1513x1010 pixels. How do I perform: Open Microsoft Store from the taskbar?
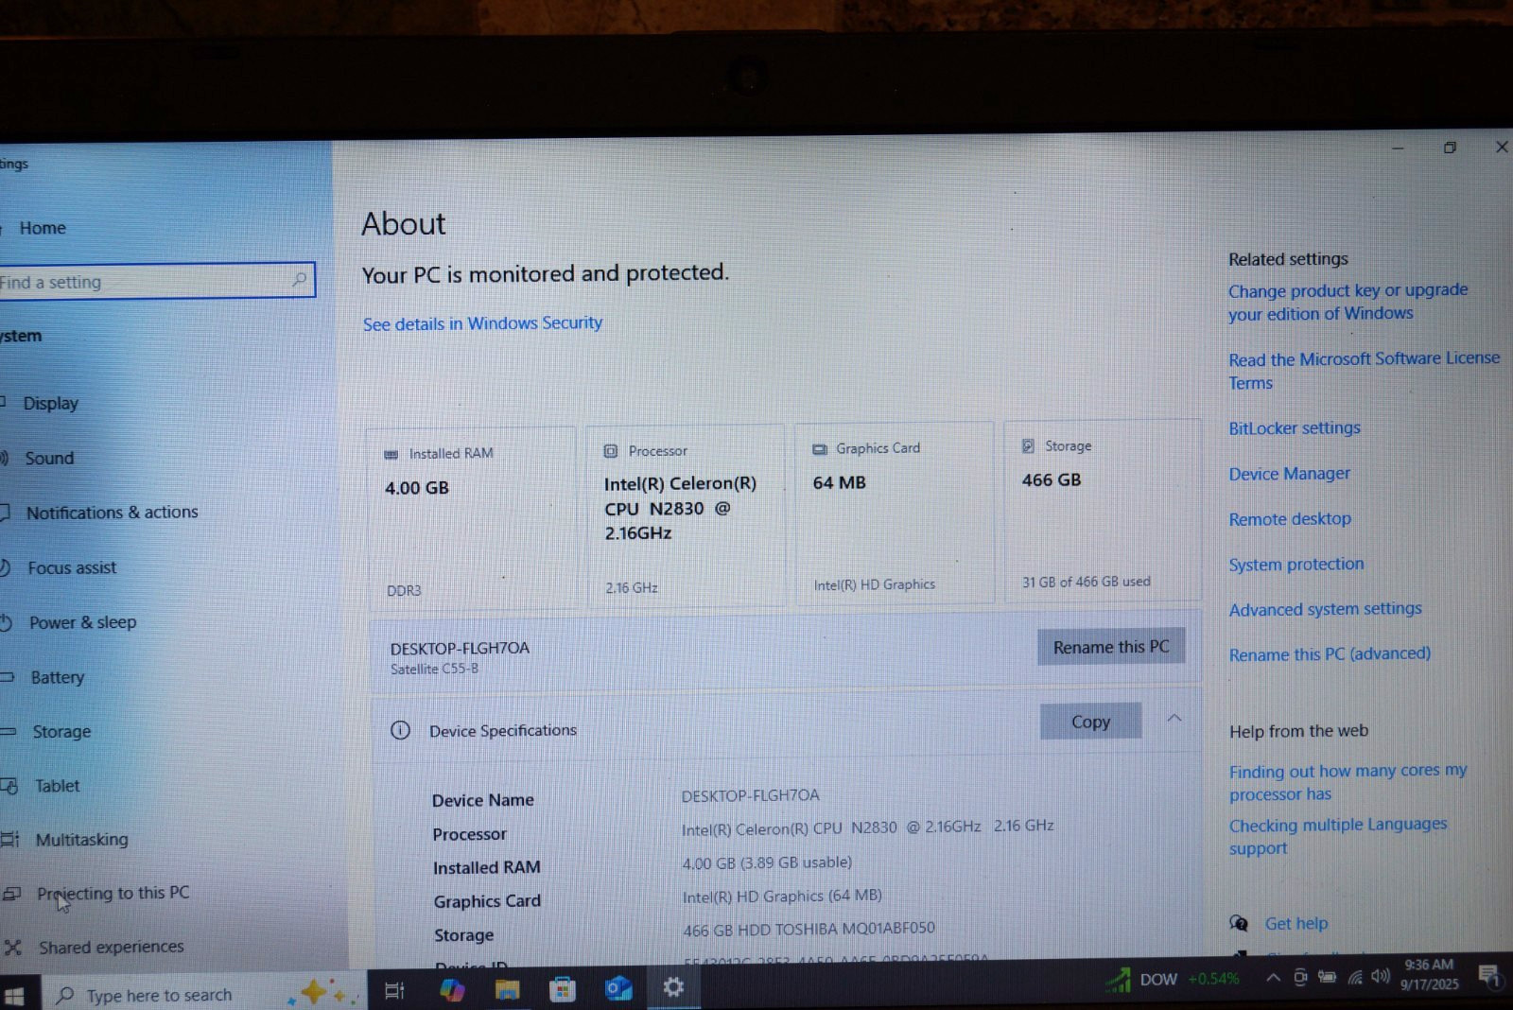point(562,989)
